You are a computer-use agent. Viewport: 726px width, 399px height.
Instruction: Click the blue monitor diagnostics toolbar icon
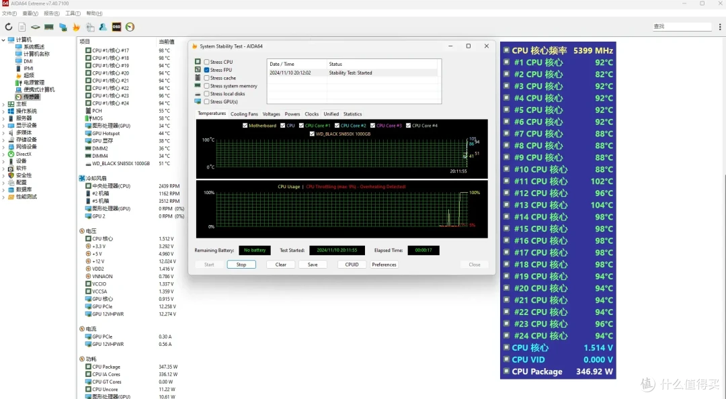click(x=63, y=27)
